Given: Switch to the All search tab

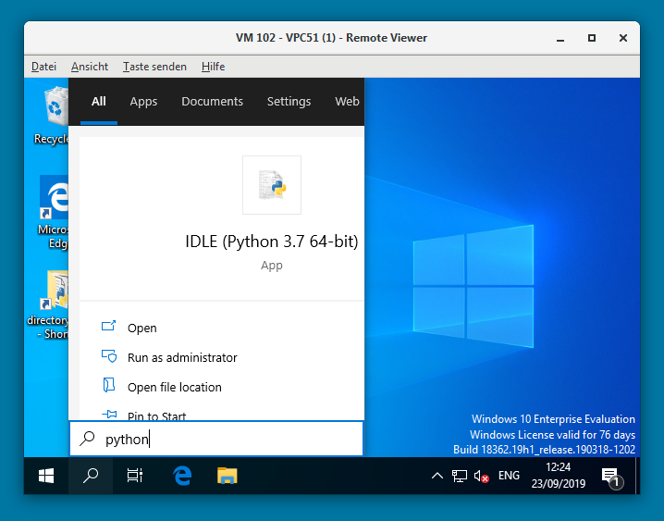Looking at the screenshot, I should (99, 101).
